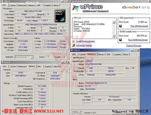Click the save icon under 1024M stability test

120,40
